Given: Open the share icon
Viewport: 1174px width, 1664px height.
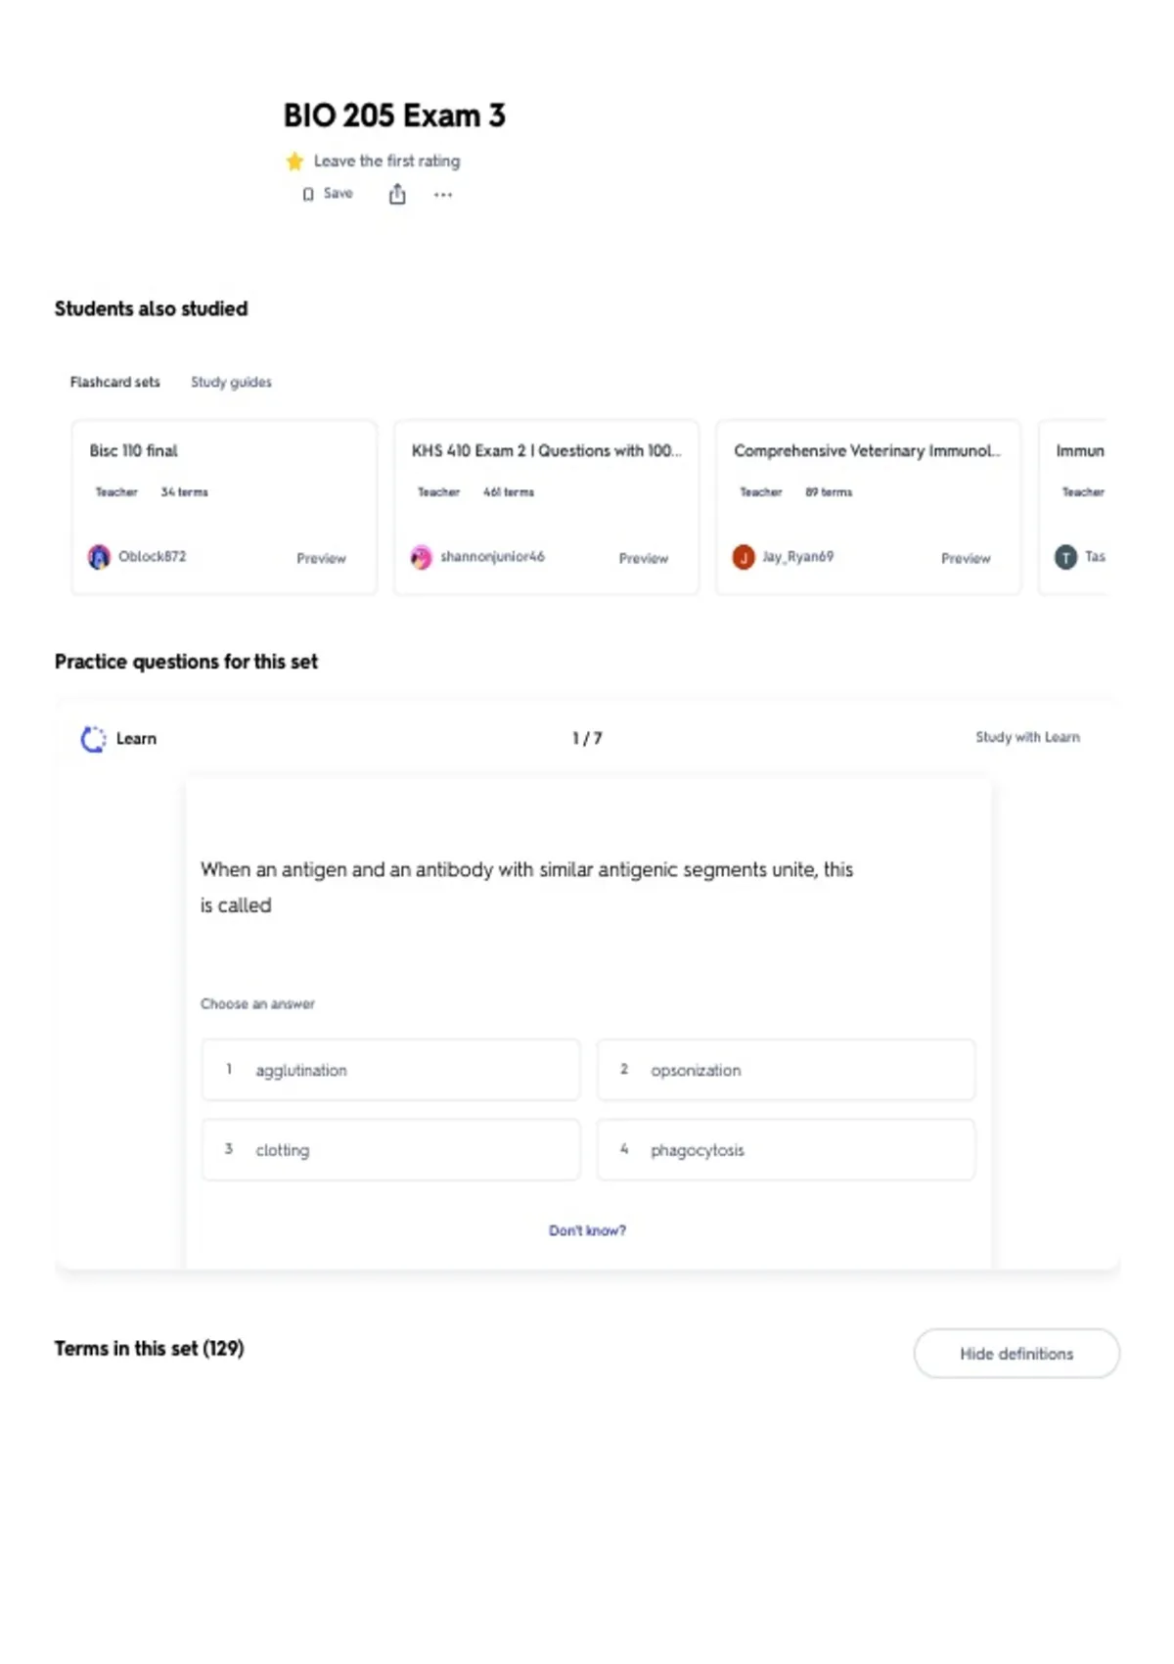Looking at the screenshot, I should pyautogui.click(x=397, y=194).
